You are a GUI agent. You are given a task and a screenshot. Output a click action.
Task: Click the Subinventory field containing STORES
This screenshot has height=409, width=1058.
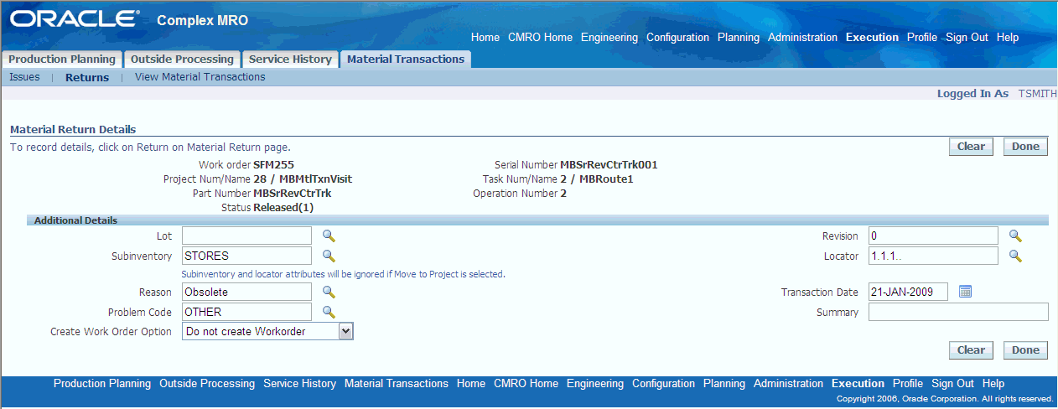point(246,256)
